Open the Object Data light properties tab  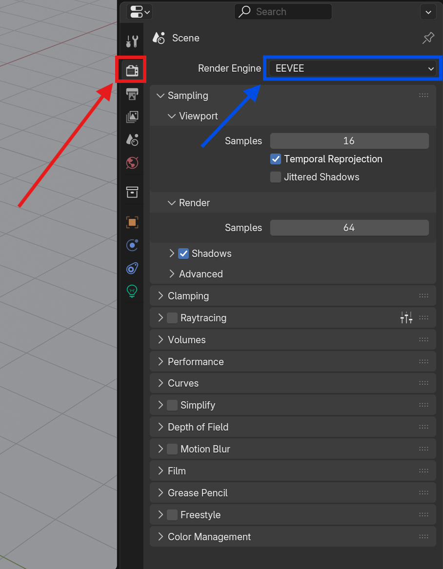(x=132, y=291)
